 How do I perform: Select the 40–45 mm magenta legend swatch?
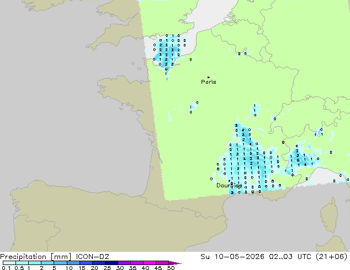pos(150,263)
